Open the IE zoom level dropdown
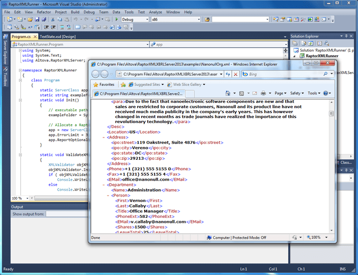Viewport: 358px width, 275px height. pos(326,237)
